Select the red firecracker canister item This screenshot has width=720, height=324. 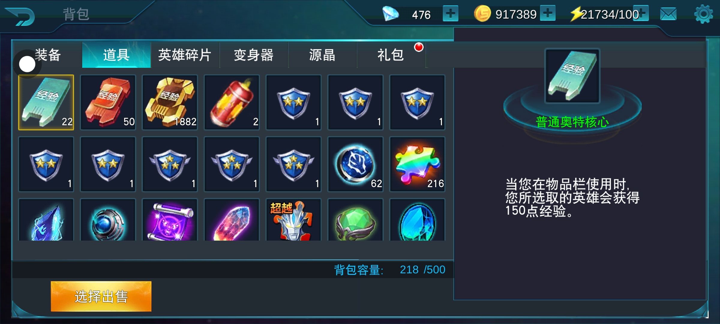[232, 102]
